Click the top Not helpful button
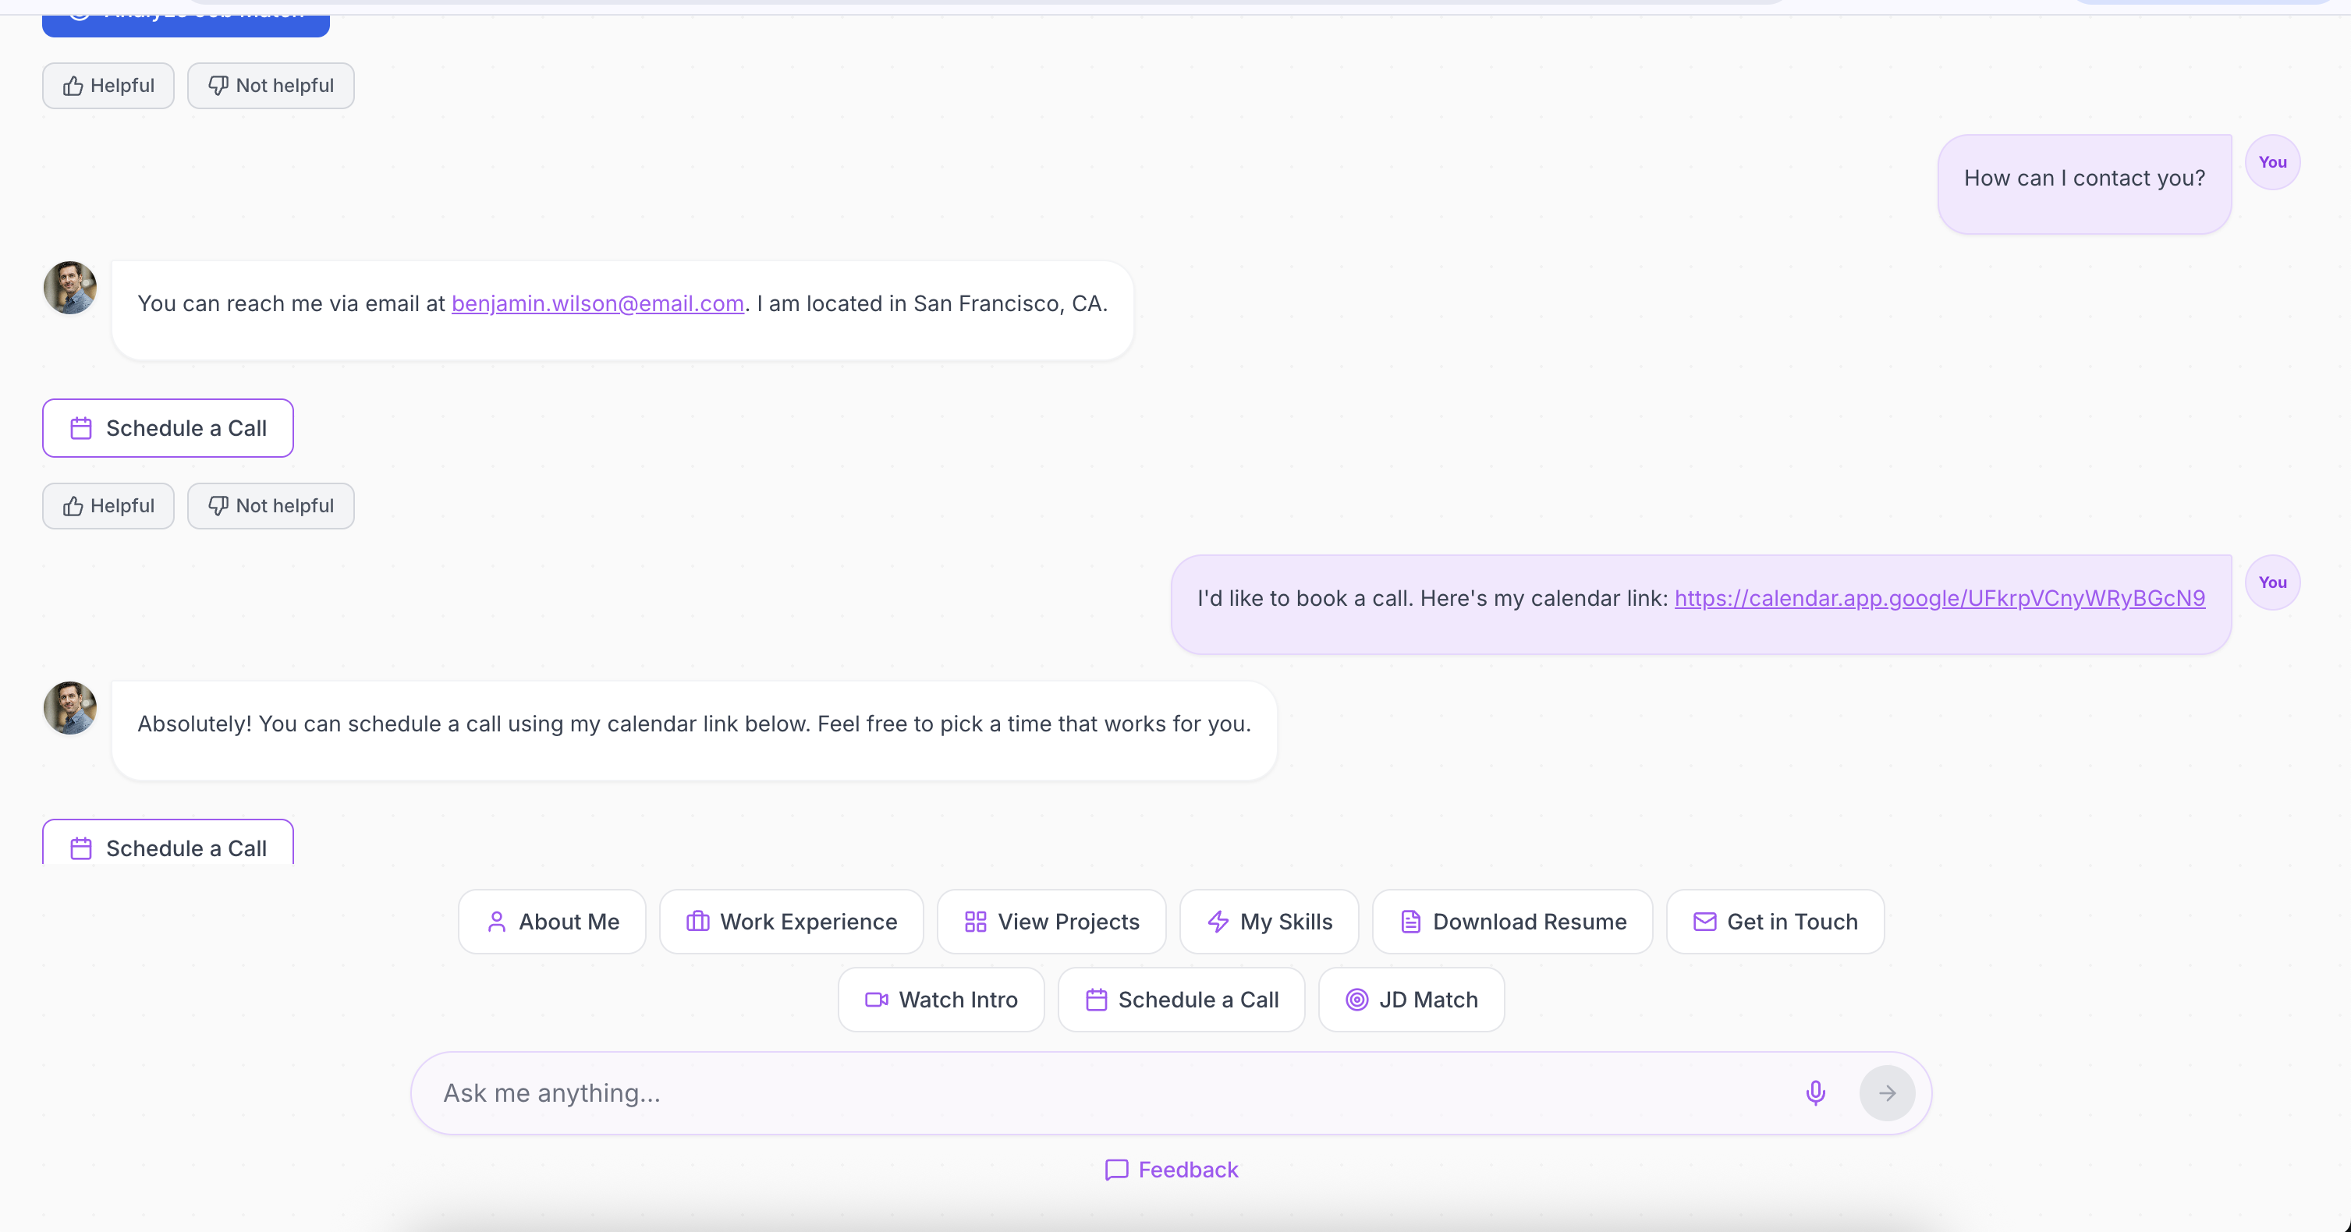This screenshot has height=1232, width=2351. 271,86
